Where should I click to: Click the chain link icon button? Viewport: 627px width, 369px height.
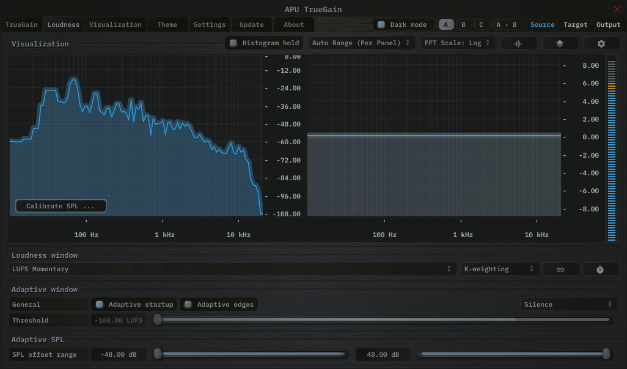tap(560, 269)
